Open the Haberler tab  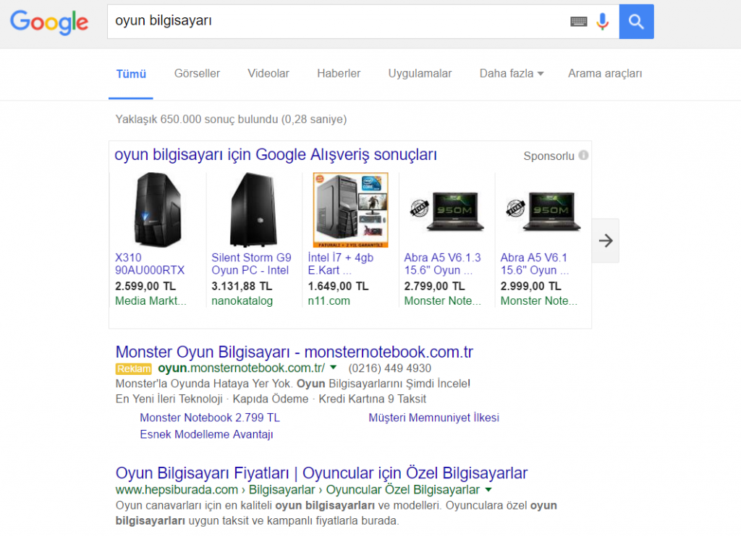coord(339,73)
